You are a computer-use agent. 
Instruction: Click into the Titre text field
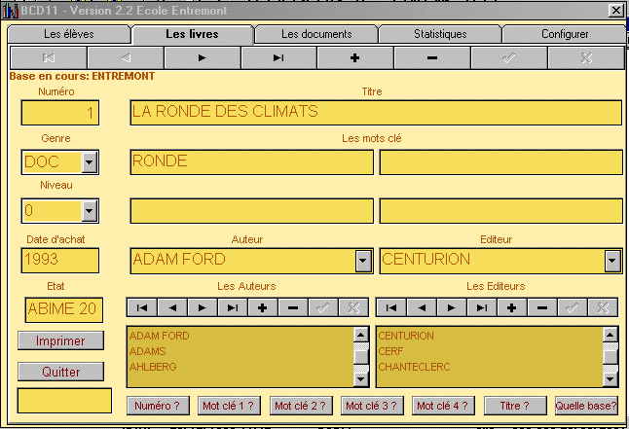coord(375,112)
